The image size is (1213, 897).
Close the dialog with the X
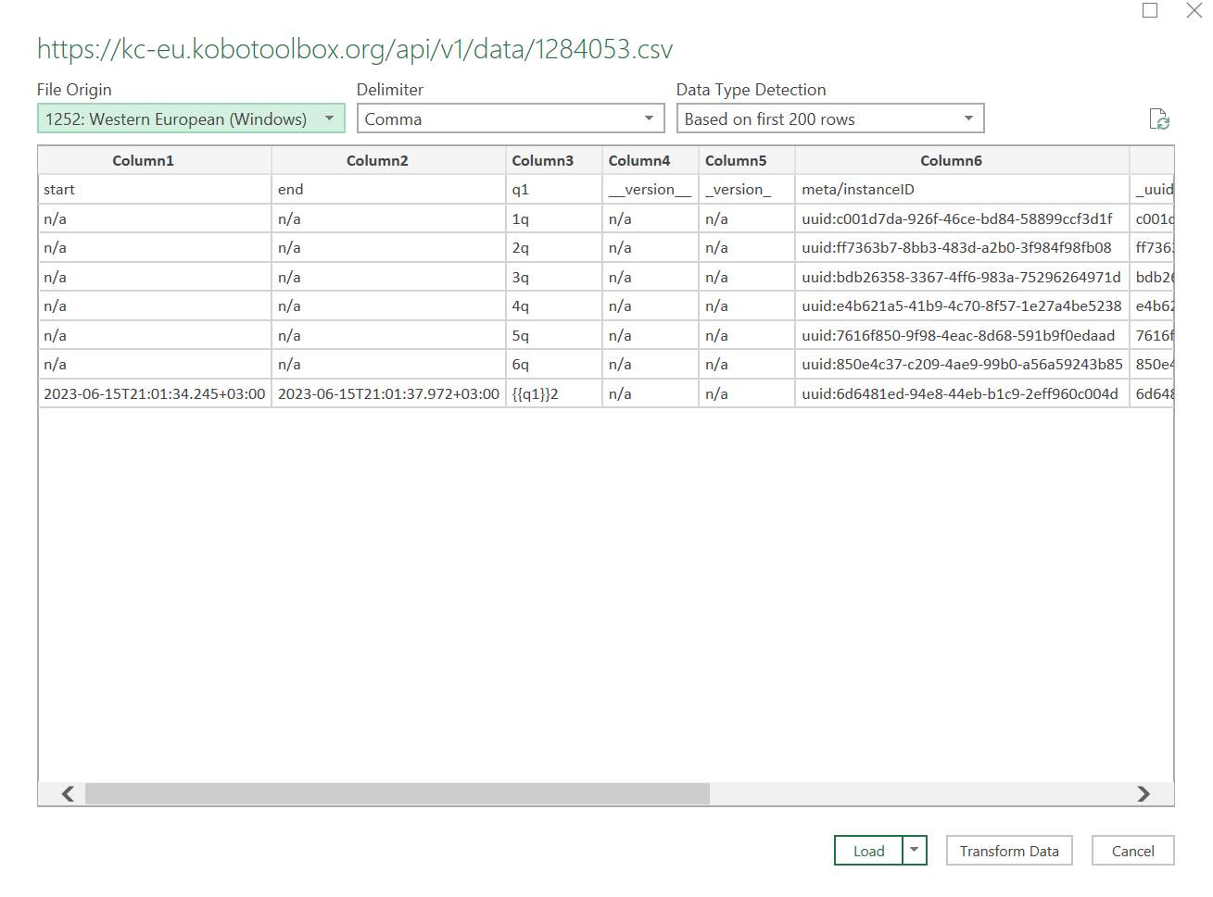[x=1194, y=10]
